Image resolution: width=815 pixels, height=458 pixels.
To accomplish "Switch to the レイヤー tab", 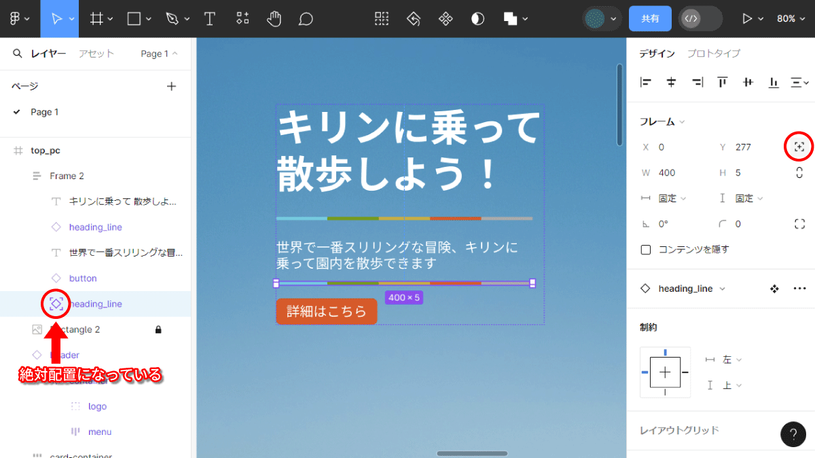I will pyautogui.click(x=49, y=54).
